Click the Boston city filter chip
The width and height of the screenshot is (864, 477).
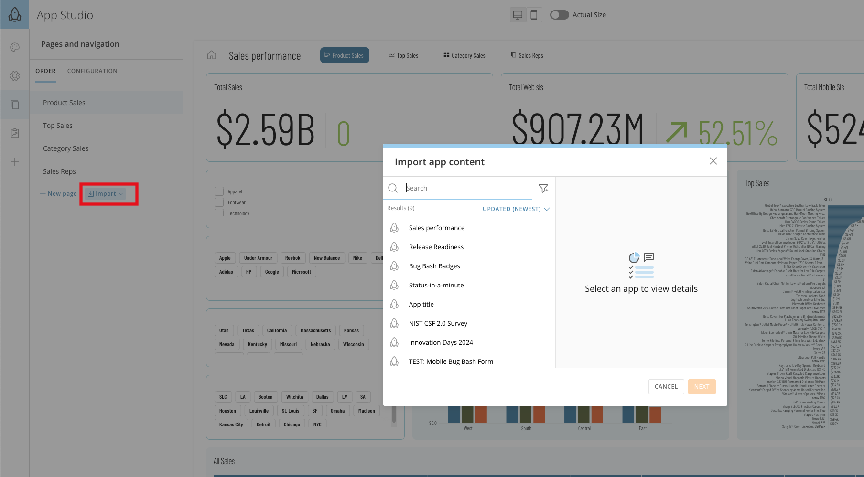266,397
